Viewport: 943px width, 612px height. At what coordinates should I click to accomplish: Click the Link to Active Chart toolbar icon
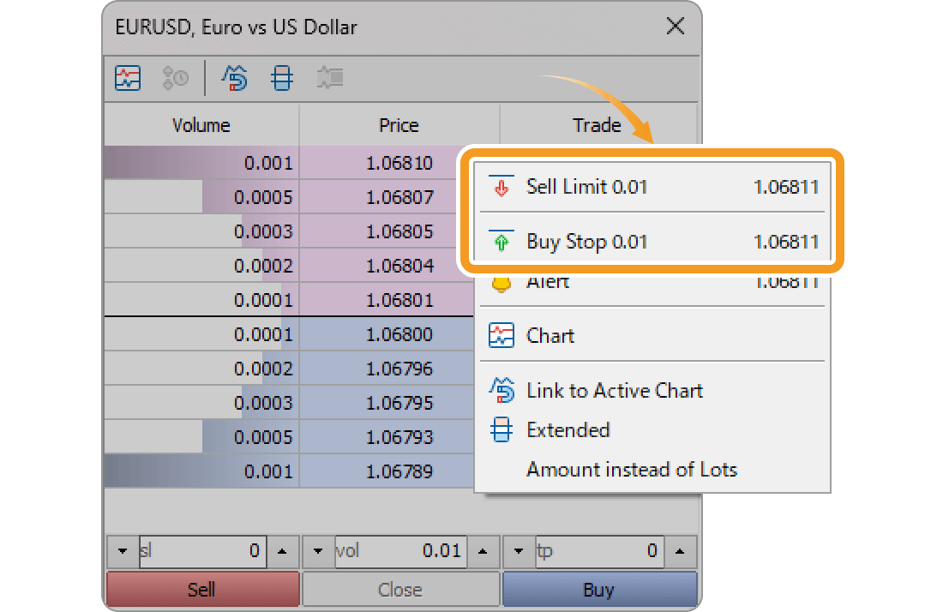tap(236, 78)
